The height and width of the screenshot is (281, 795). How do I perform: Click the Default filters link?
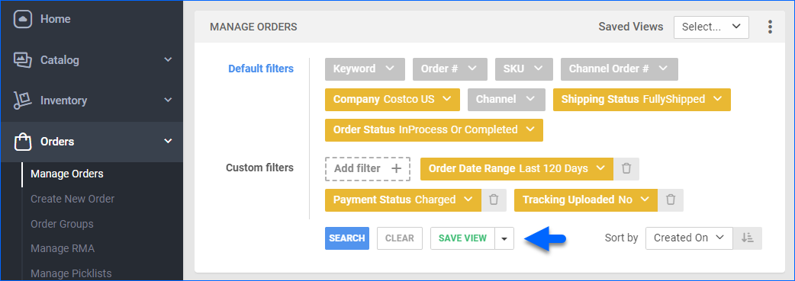click(261, 69)
